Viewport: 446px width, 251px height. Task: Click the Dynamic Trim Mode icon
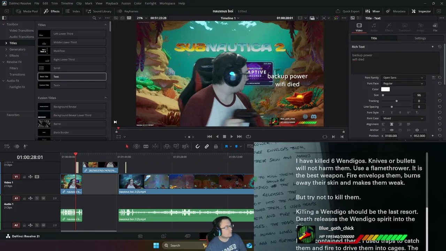point(155,146)
